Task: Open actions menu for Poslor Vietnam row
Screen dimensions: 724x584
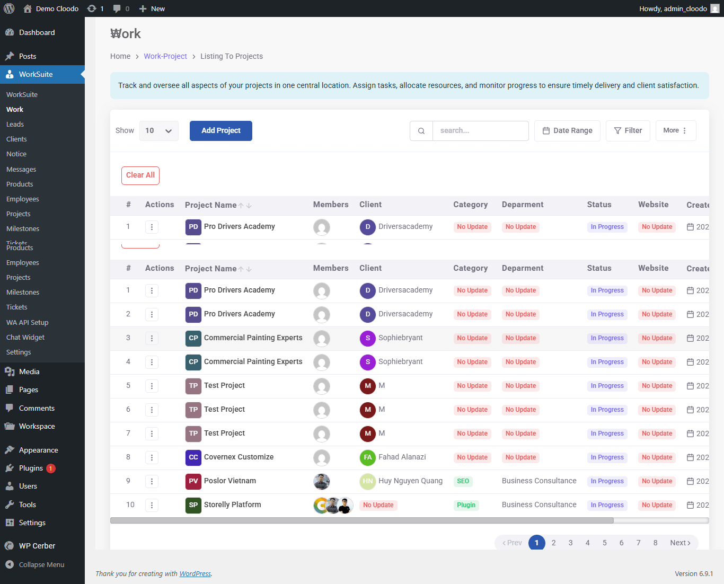Action: (152, 481)
